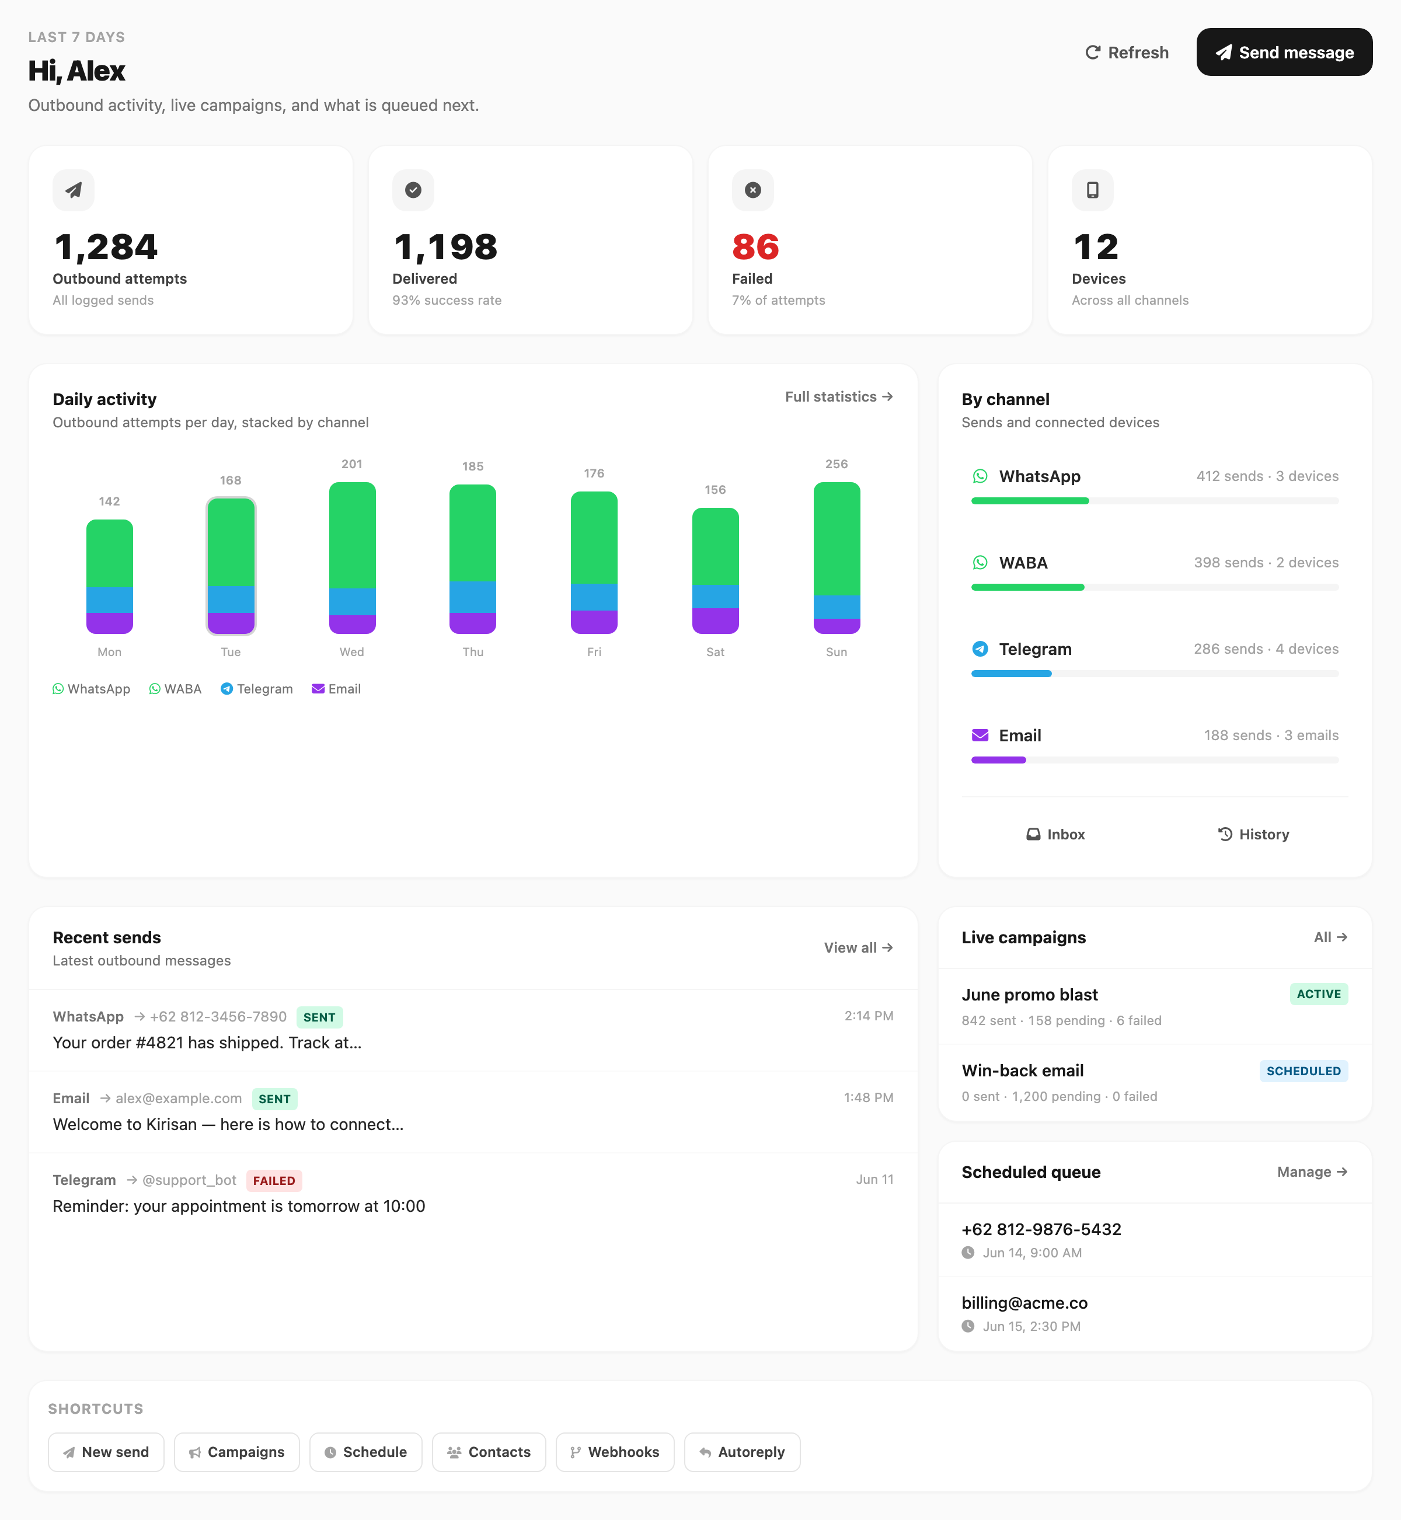
Task: Click the FAILED badge on Telegram message
Action: pos(274,1181)
